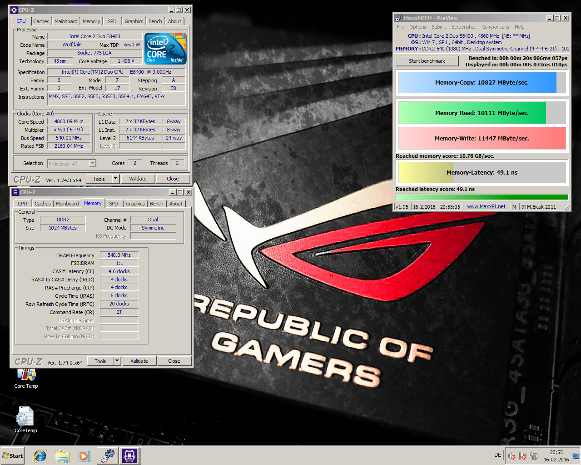Click the Code Name Wolfdale value
The image size is (581, 465).
coord(72,45)
